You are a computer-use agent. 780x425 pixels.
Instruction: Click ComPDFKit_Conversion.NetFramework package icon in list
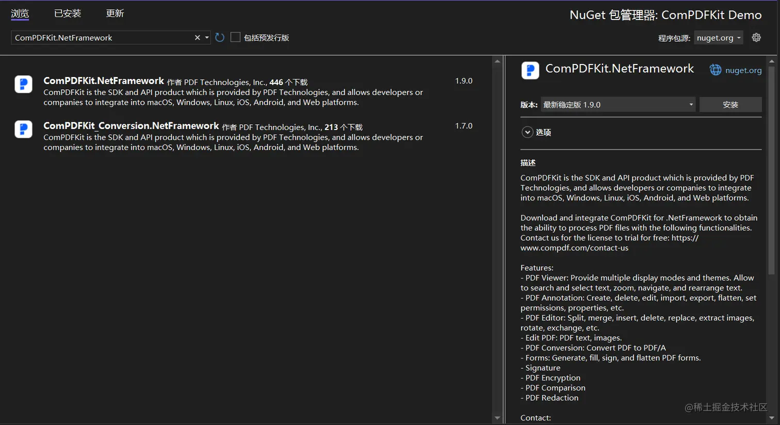point(24,129)
